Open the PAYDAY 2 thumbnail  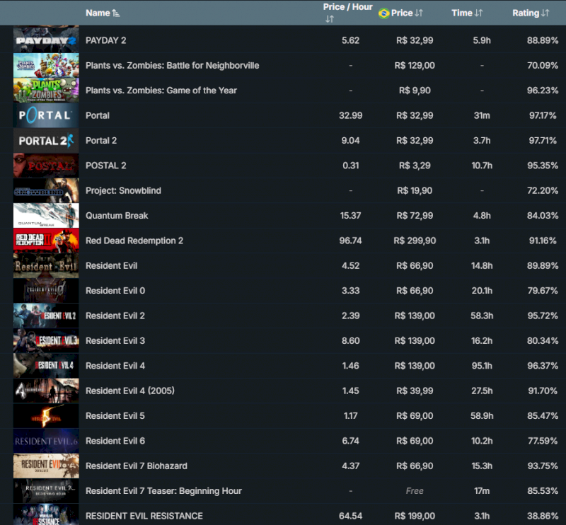[x=46, y=40]
